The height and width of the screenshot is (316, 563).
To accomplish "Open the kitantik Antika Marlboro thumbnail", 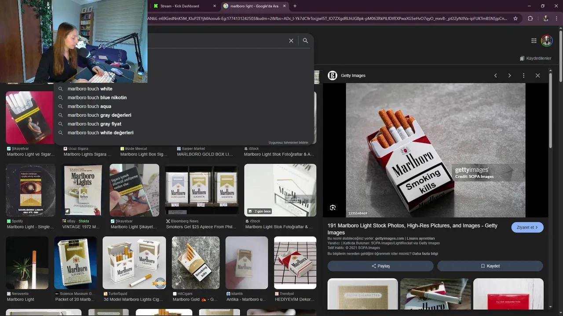I will click(x=247, y=262).
